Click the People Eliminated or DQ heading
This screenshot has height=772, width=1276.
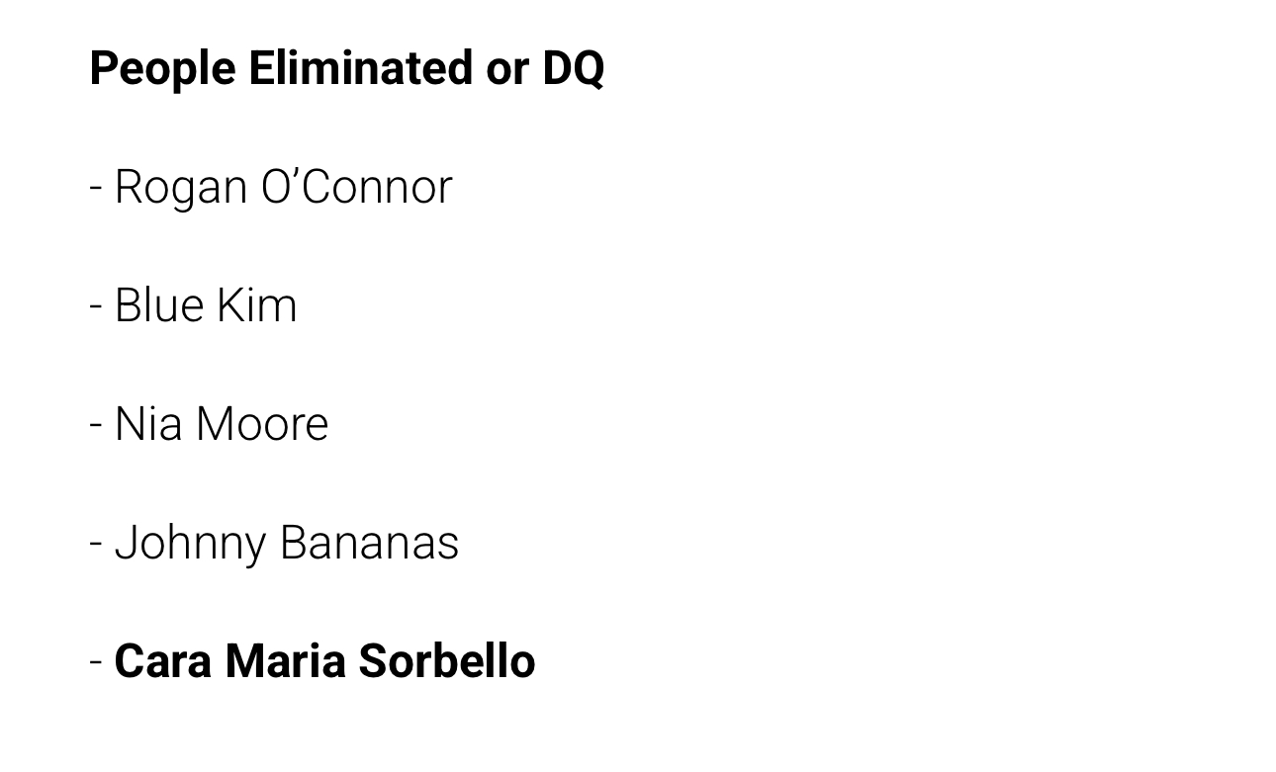[x=346, y=69]
